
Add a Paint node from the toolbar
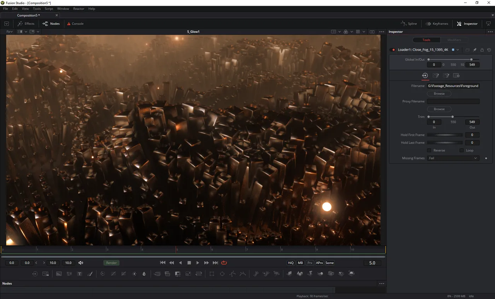90,273
